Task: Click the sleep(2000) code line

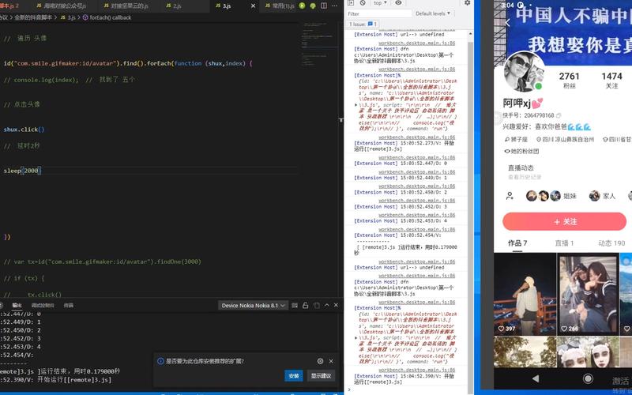Action: 22,171
